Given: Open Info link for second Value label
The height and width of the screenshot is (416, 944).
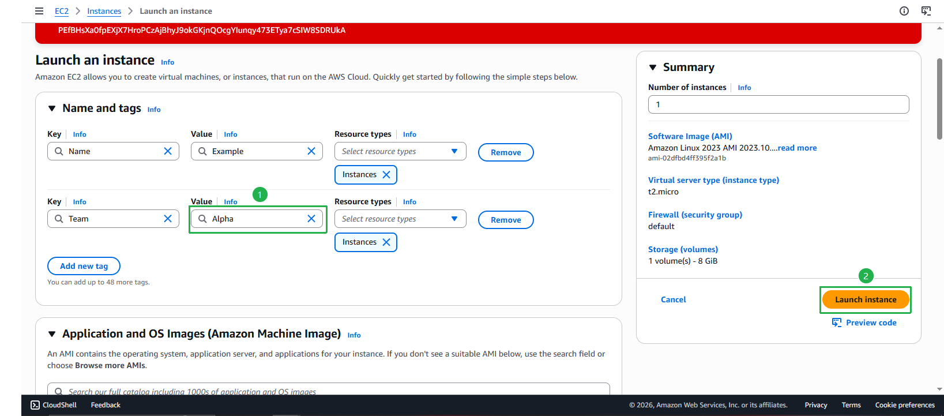Looking at the screenshot, I should point(231,202).
